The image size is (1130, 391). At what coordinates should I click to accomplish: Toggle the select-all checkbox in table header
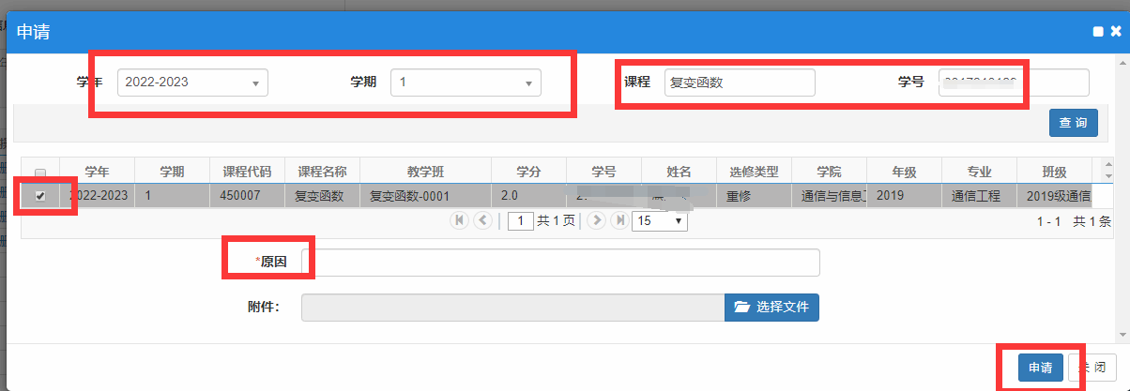pyautogui.click(x=39, y=173)
